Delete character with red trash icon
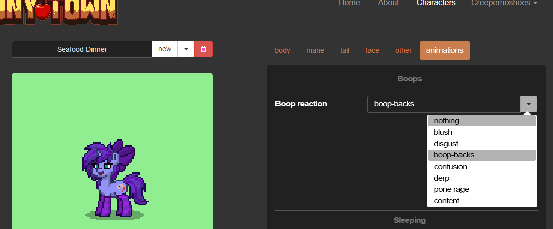Screen dimensions: 553x229 coord(203,49)
